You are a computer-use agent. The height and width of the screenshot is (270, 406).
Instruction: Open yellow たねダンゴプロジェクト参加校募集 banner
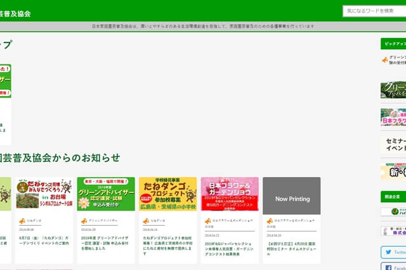(x=167, y=193)
